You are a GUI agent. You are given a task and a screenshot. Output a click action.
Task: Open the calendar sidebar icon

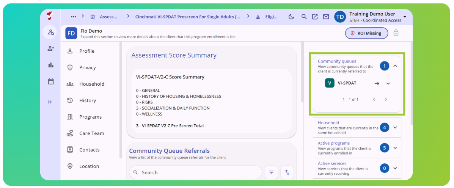[x=51, y=81]
